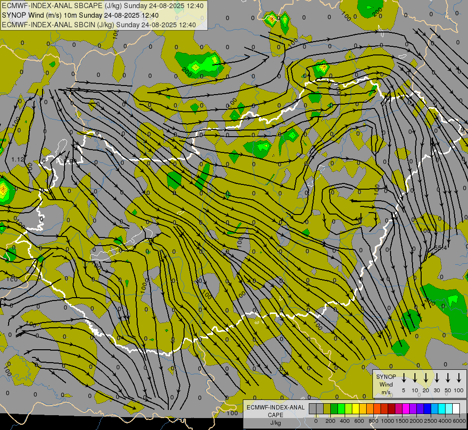
Task: Pick the lime yellow-green legend swatch
Action: 348,408
